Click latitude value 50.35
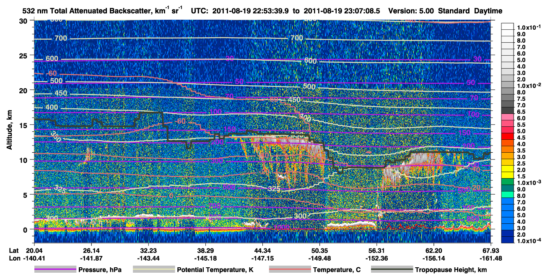The image size is (545, 279). point(319,250)
